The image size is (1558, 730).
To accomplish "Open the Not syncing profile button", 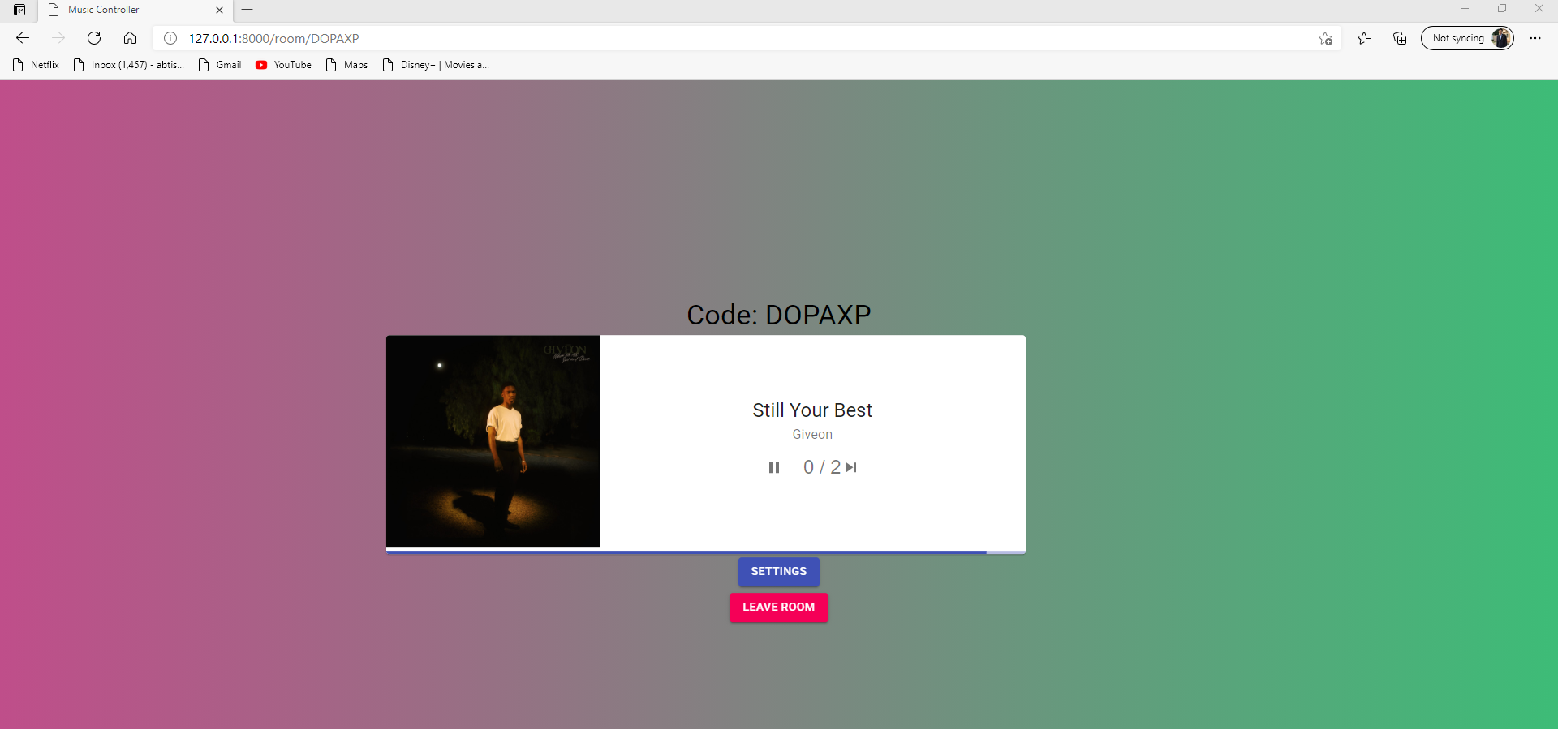I will 1467,38.
